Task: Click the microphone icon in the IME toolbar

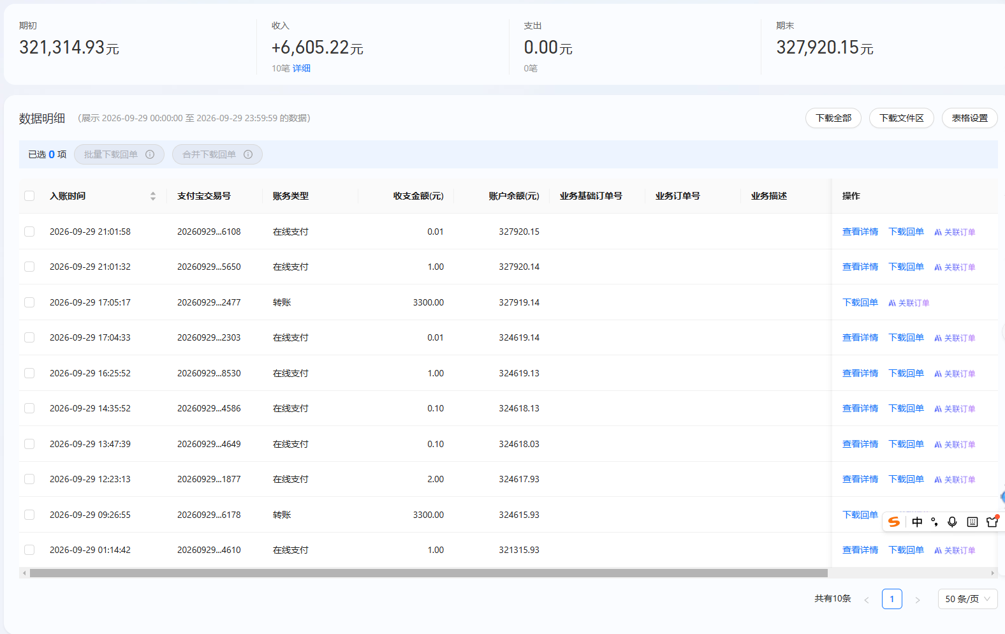Action: pos(952,522)
